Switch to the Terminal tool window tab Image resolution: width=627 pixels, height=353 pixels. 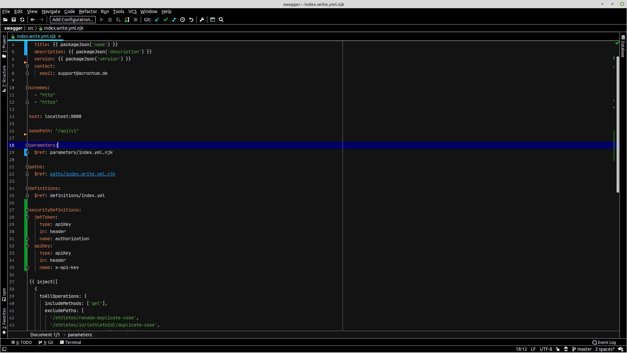pos(72,342)
